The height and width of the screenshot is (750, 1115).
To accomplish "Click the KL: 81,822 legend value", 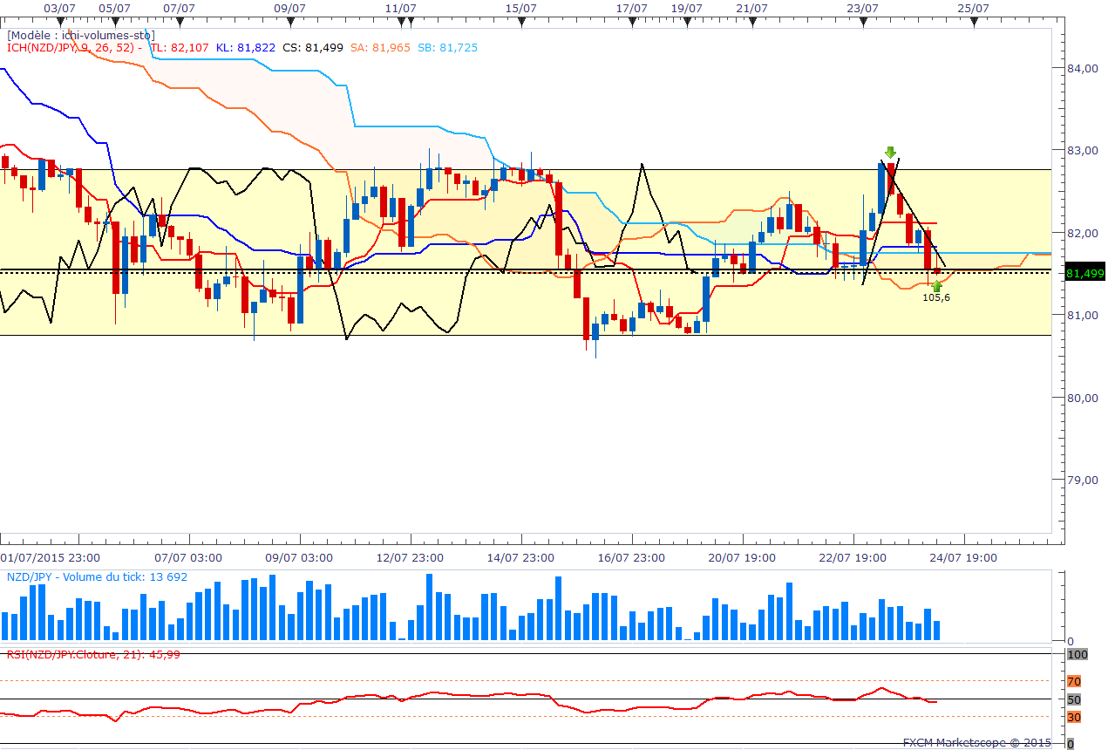I will tap(245, 48).
